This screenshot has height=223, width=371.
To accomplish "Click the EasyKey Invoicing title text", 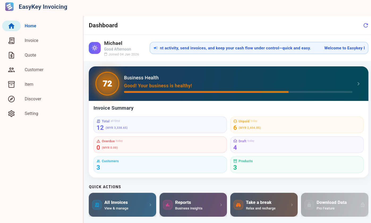I will click(43, 7).
